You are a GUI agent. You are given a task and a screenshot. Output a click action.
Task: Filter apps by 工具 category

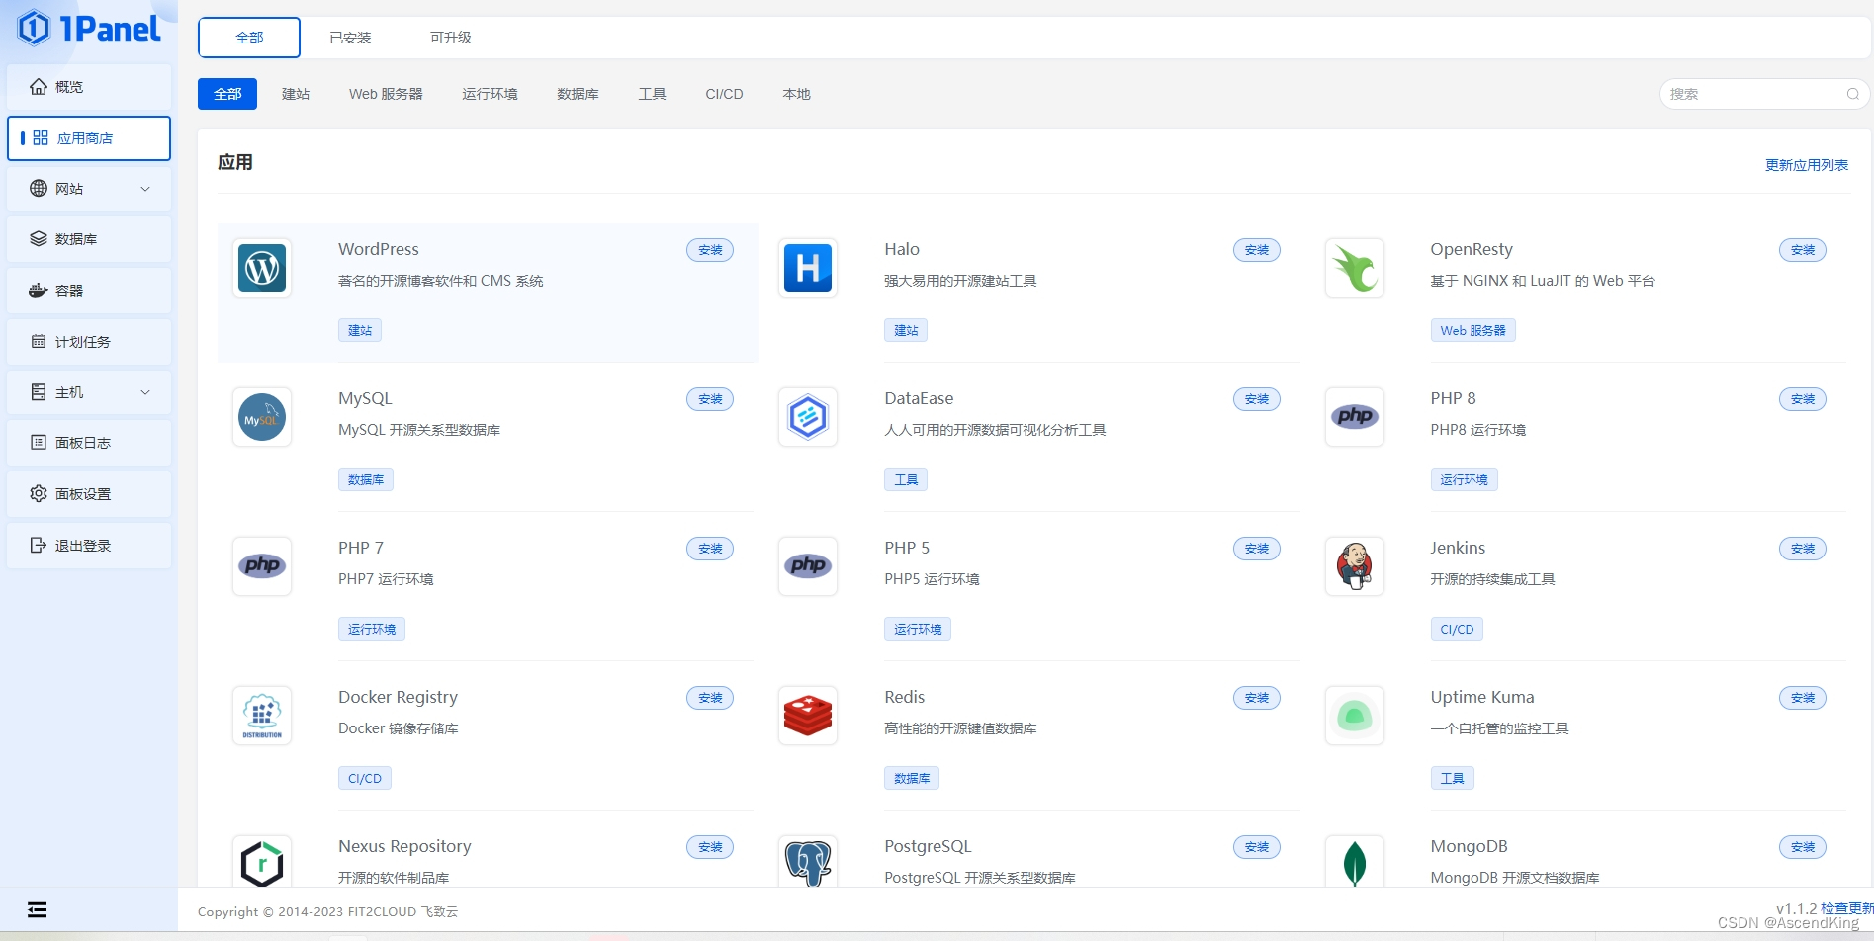[x=652, y=94]
